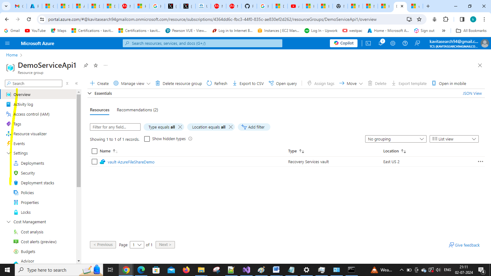Open the vault-AzureFileShareDemo resource link
Screen dimensions: 491x276
click(x=131, y=162)
